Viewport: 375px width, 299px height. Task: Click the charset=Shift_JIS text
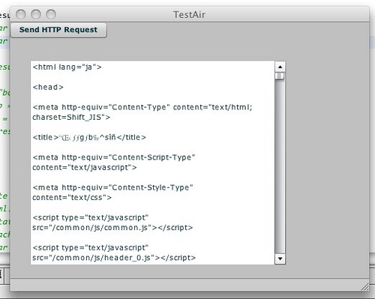tap(71, 117)
